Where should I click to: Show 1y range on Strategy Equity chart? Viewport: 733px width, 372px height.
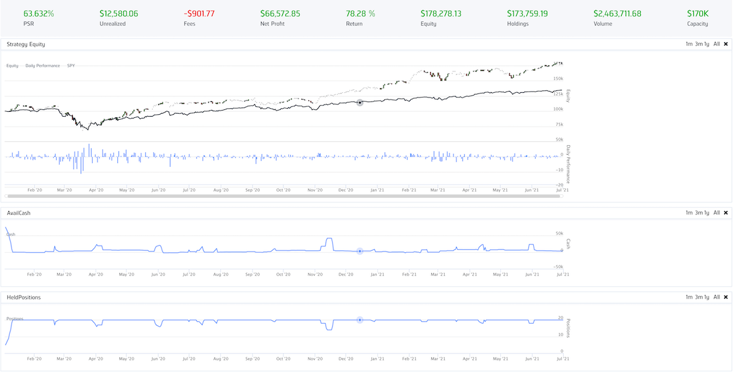point(707,44)
